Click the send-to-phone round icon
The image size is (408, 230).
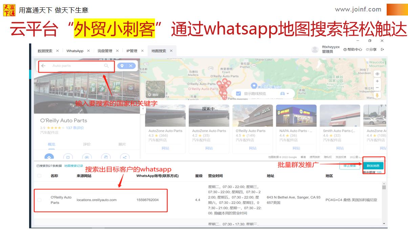click(106, 157)
